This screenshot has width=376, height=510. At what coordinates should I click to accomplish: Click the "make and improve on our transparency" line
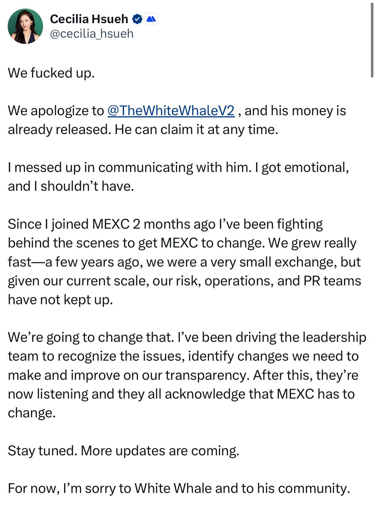[183, 375]
